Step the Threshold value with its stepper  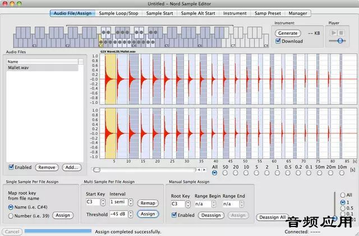pyautogui.click(x=131, y=214)
